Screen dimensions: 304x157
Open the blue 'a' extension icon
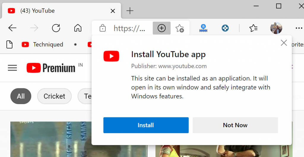pyautogui.click(x=203, y=28)
